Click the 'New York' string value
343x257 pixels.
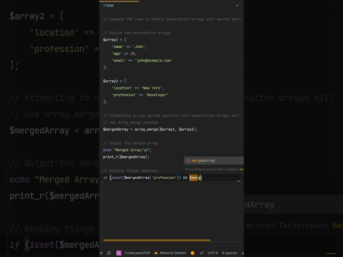(x=151, y=88)
